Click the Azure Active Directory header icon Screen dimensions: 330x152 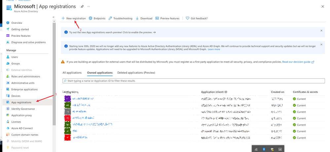9,8
